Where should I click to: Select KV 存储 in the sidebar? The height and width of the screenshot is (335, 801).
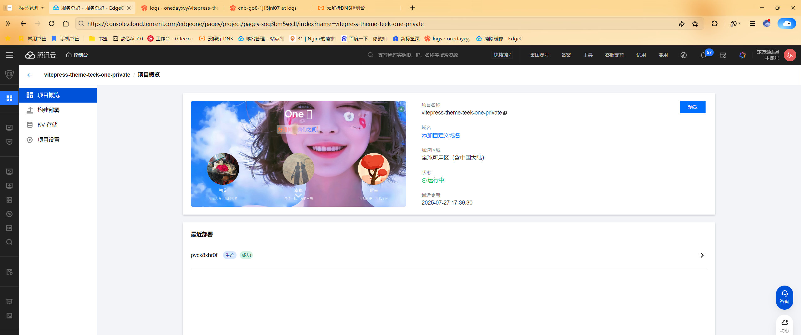[x=58, y=125]
